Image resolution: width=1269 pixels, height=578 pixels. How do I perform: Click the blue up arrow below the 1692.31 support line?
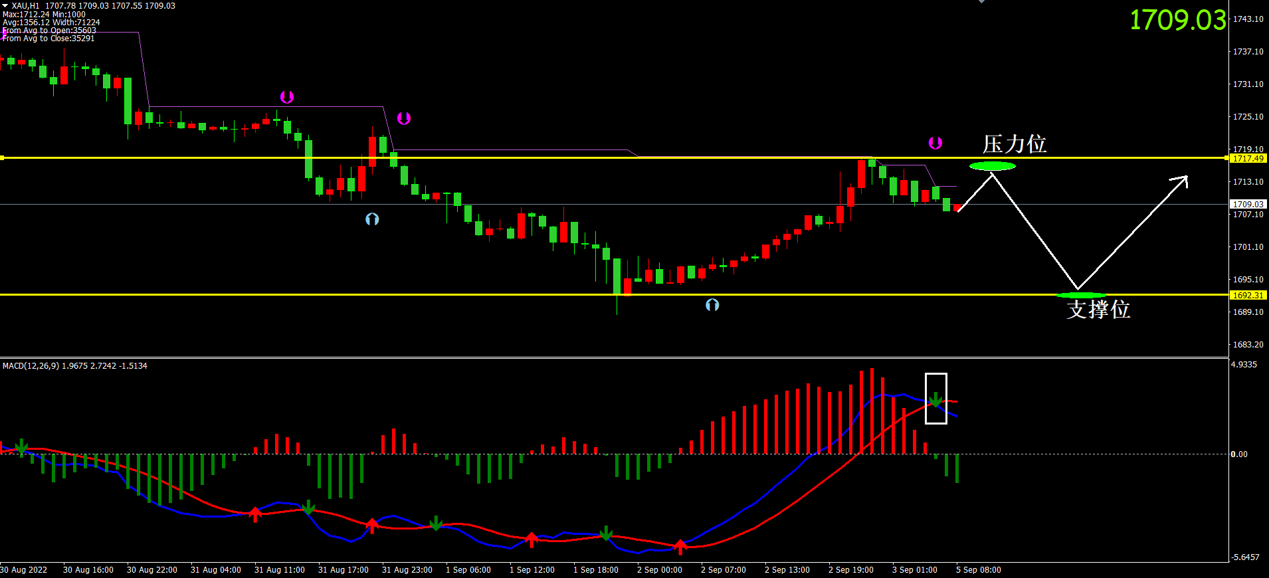tap(712, 305)
